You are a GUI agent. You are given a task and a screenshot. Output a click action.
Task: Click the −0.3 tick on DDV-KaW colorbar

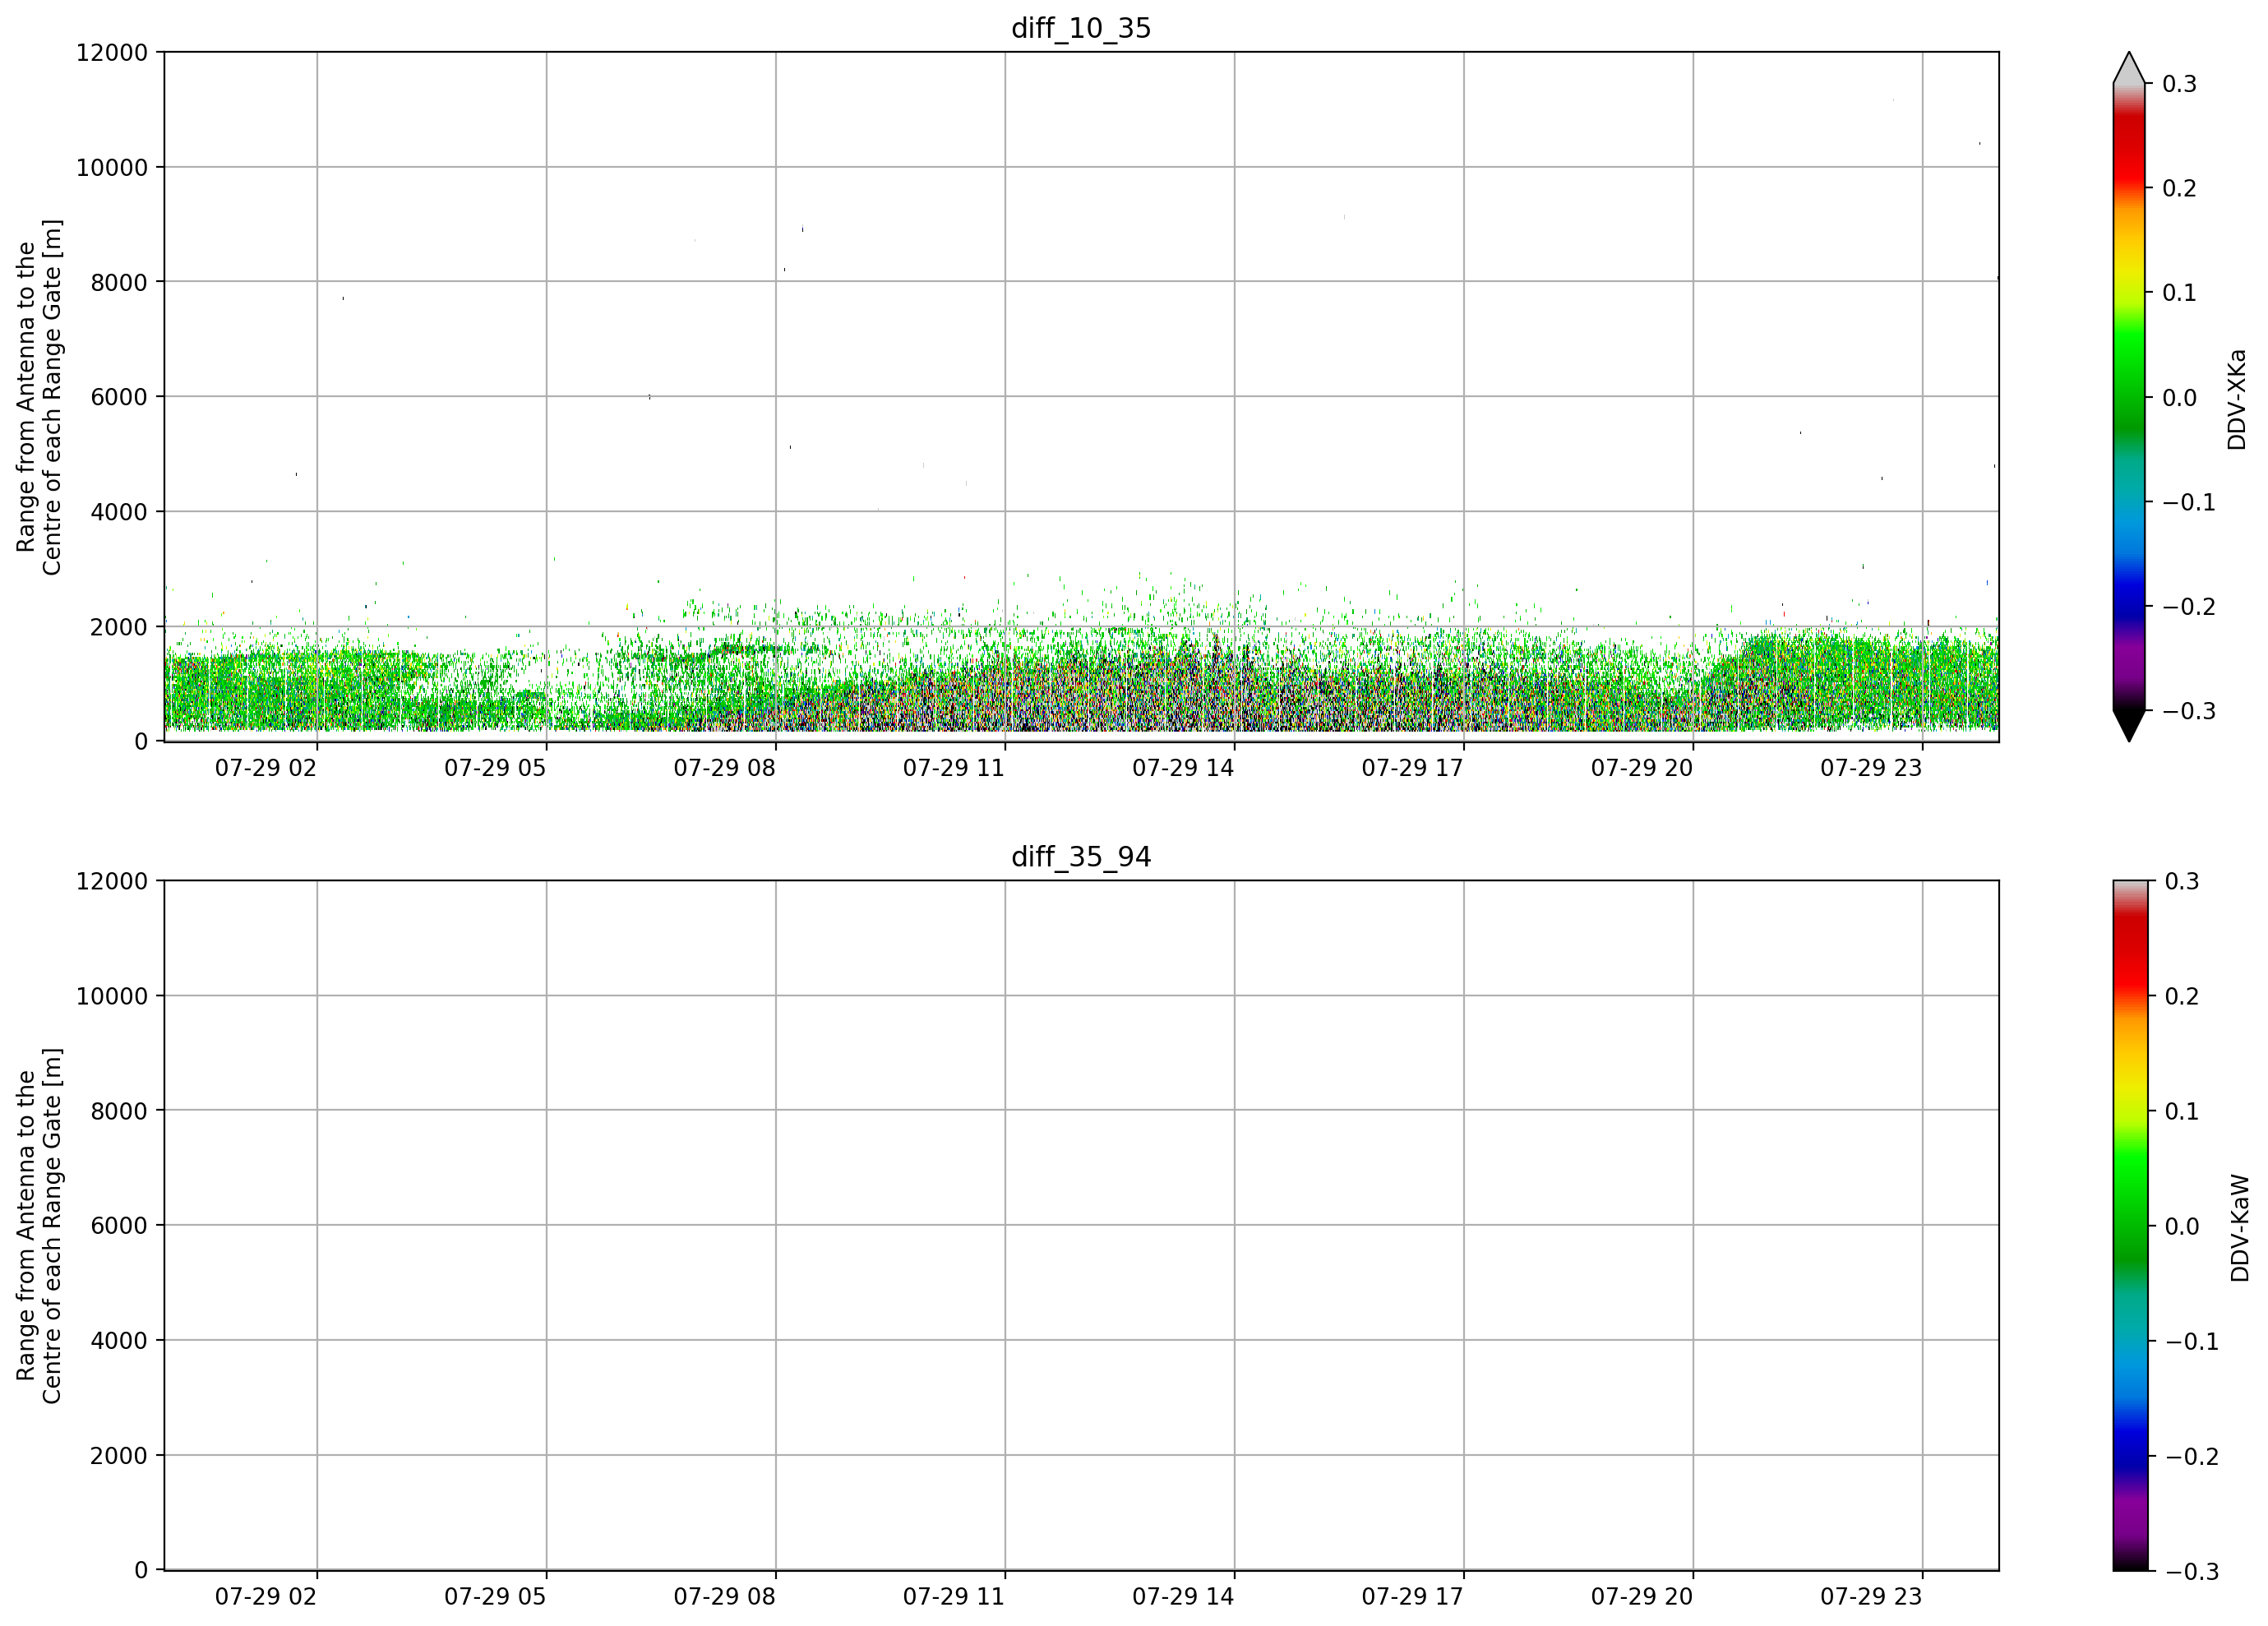point(2192,1572)
